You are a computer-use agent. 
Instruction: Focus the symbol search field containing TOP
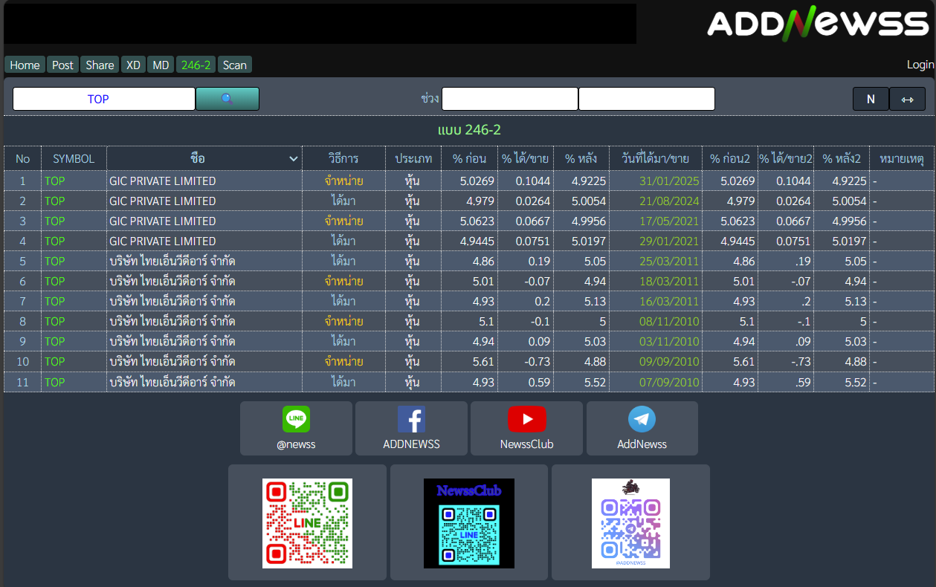point(104,99)
